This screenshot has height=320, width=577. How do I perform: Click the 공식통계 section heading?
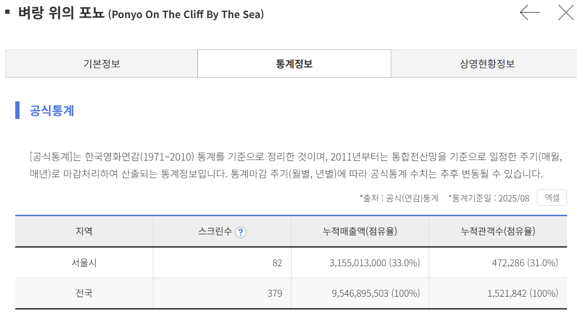pos(51,110)
